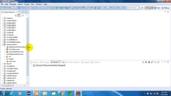Screen dimensions: 171x96
Task: Switch to the Markers tab
Action: (34, 62)
